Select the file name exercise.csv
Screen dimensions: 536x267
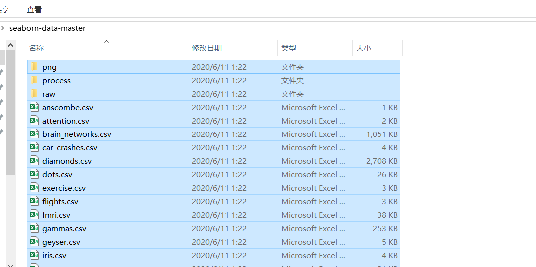(x=64, y=188)
